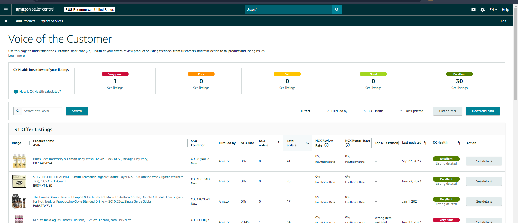This screenshot has width=518, height=223.
Task: Open the Burts Bees Rosemary & Lemon listing link
Action: (x=91, y=159)
